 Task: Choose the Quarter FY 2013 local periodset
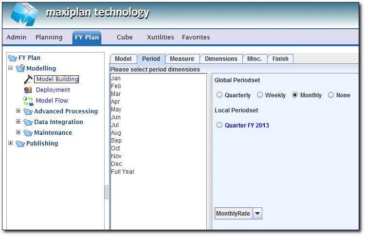tap(219, 126)
